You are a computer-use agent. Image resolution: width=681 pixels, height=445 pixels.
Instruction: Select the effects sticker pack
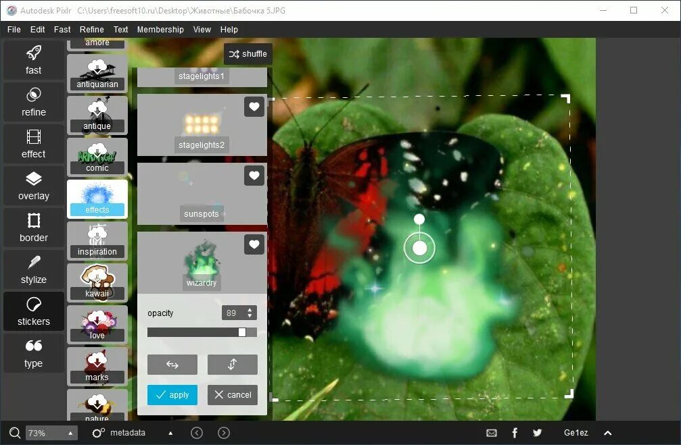pyautogui.click(x=97, y=199)
